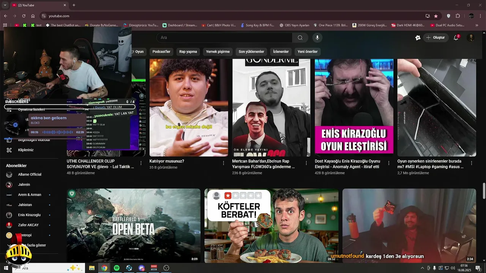Open options menu for 'Katılıyor musunuz?' video
The image size is (486, 273).
224,163
